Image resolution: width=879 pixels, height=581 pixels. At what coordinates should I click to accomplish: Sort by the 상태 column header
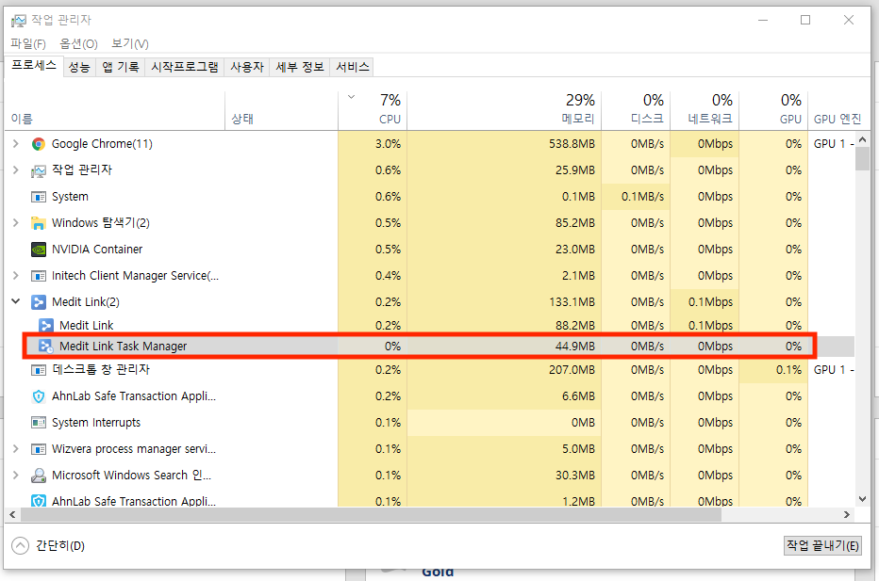tap(281, 111)
